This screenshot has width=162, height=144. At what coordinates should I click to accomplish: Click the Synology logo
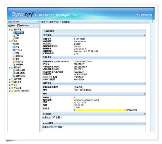point(23,14)
